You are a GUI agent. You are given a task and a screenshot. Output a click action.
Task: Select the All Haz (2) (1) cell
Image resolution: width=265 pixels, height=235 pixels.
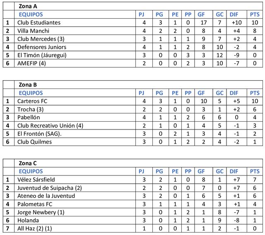click(35, 228)
